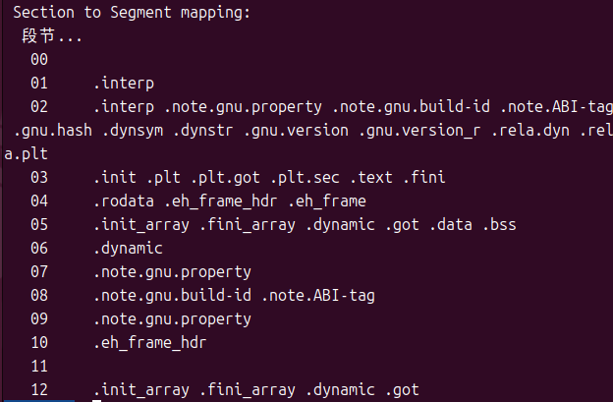Screen dimensions: 613x402
Task: Click segment number 00
Action: [39, 60]
